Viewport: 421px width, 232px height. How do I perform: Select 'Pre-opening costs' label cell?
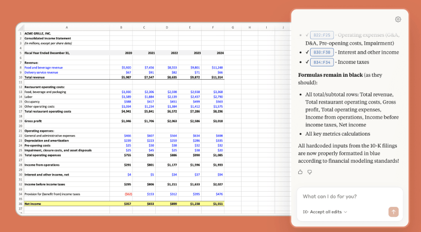67,145
